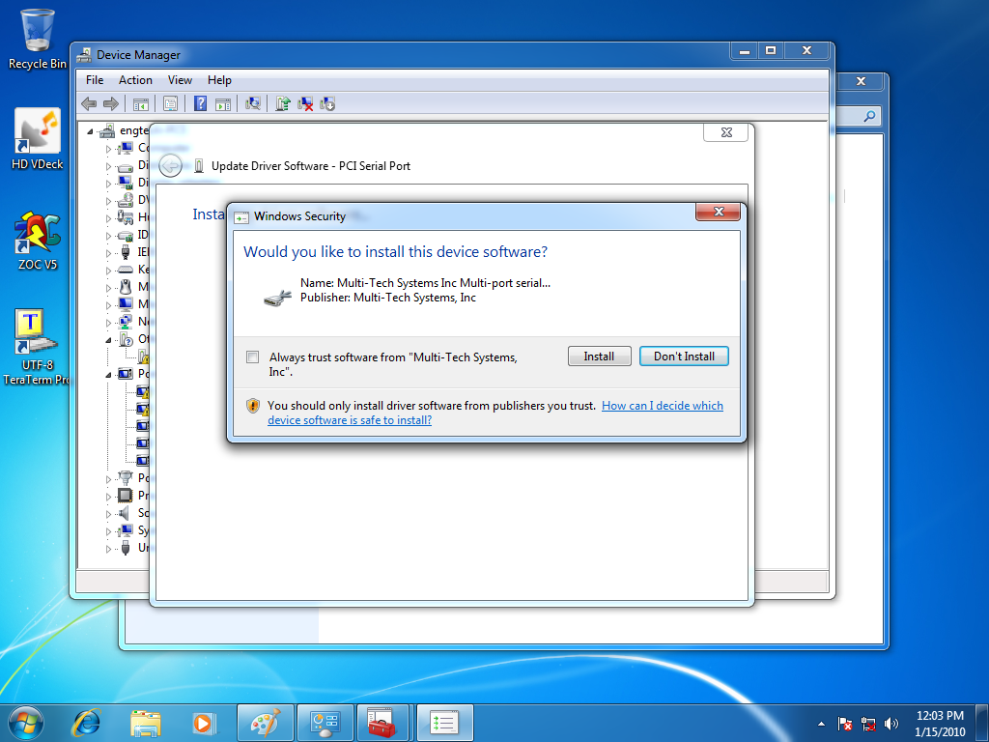The image size is (989, 742).
Task: Expand the Sound controllers tree node
Action: click(x=109, y=513)
